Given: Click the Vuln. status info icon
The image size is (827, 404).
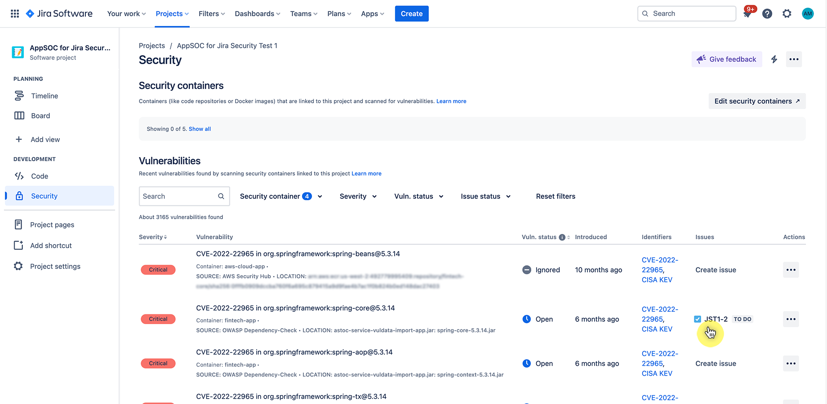Looking at the screenshot, I should click(562, 237).
